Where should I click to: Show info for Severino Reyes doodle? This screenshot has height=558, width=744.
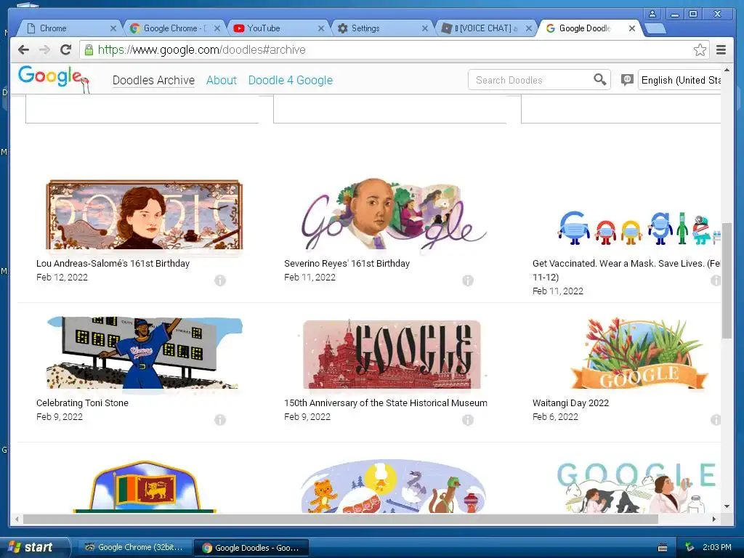[x=468, y=280]
